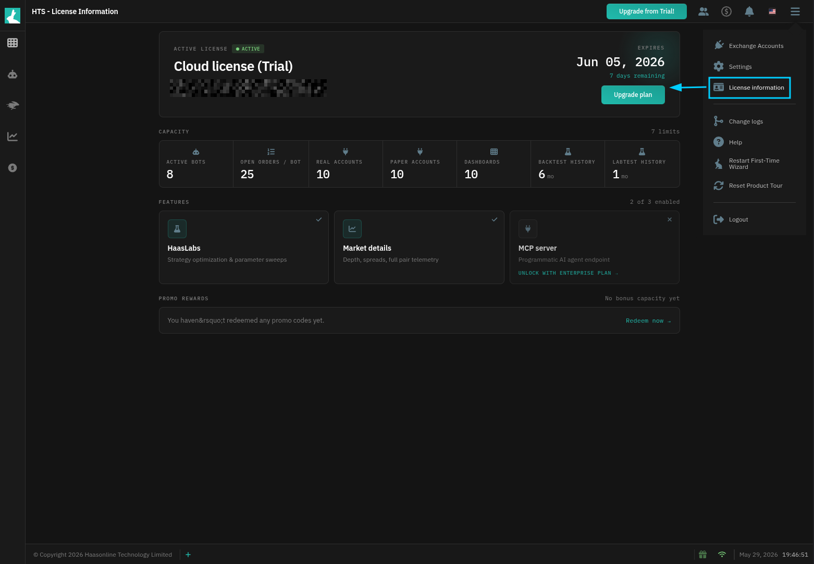Click the Upgrade plan button
Image resolution: width=814 pixels, height=564 pixels.
[x=633, y=95]
